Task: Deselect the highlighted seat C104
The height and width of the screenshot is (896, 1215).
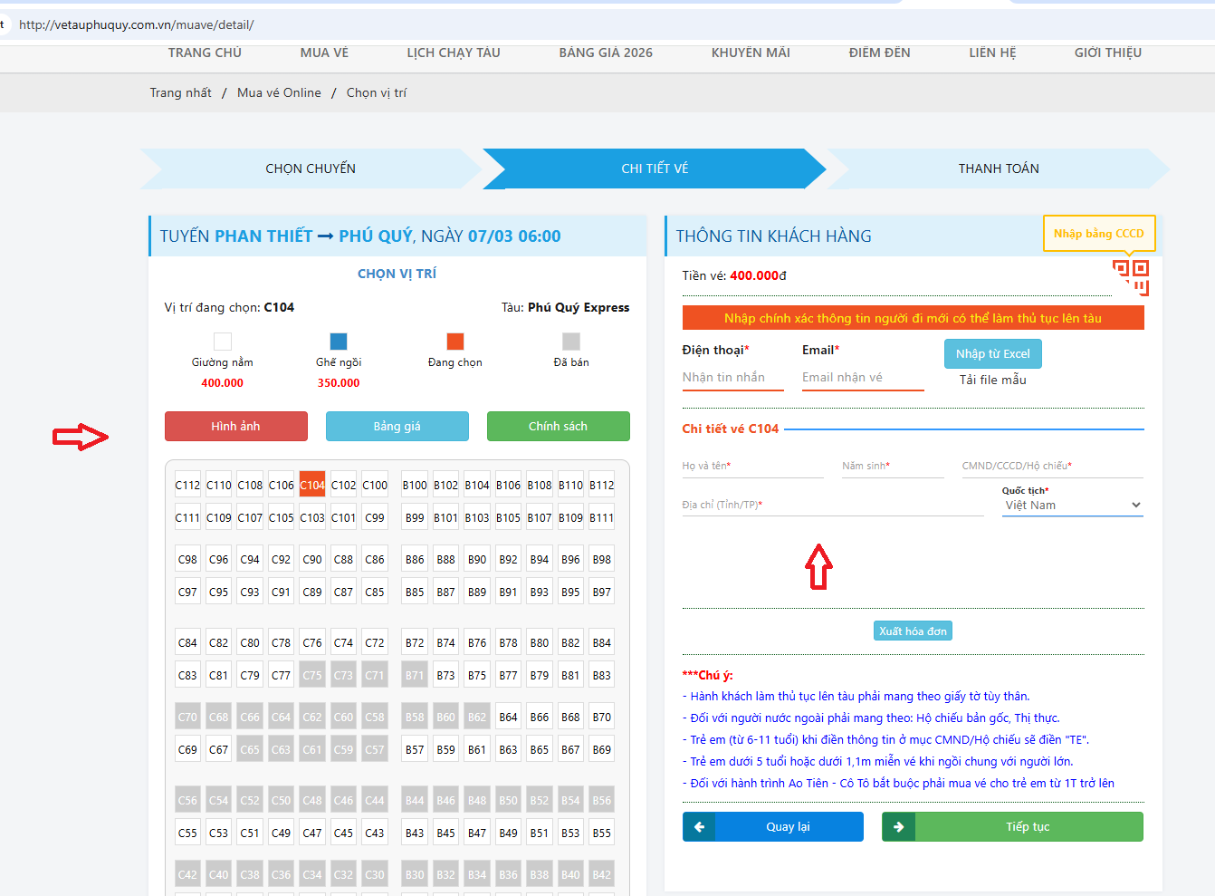Action: pyautogui.click(x=312, y=485)
